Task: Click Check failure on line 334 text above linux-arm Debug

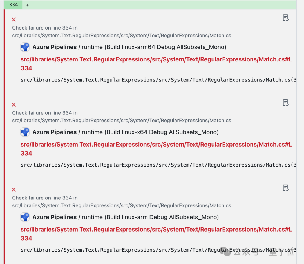Action: pos(45,198)
